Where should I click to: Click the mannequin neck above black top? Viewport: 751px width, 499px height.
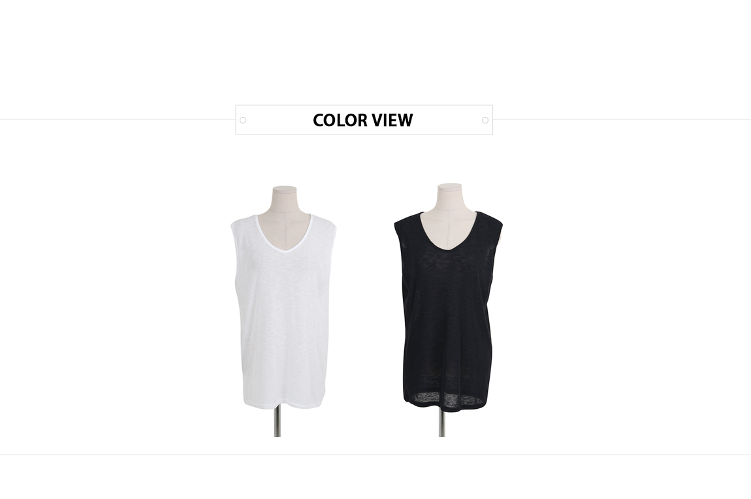pyautogui.click(x=449, y=197)
